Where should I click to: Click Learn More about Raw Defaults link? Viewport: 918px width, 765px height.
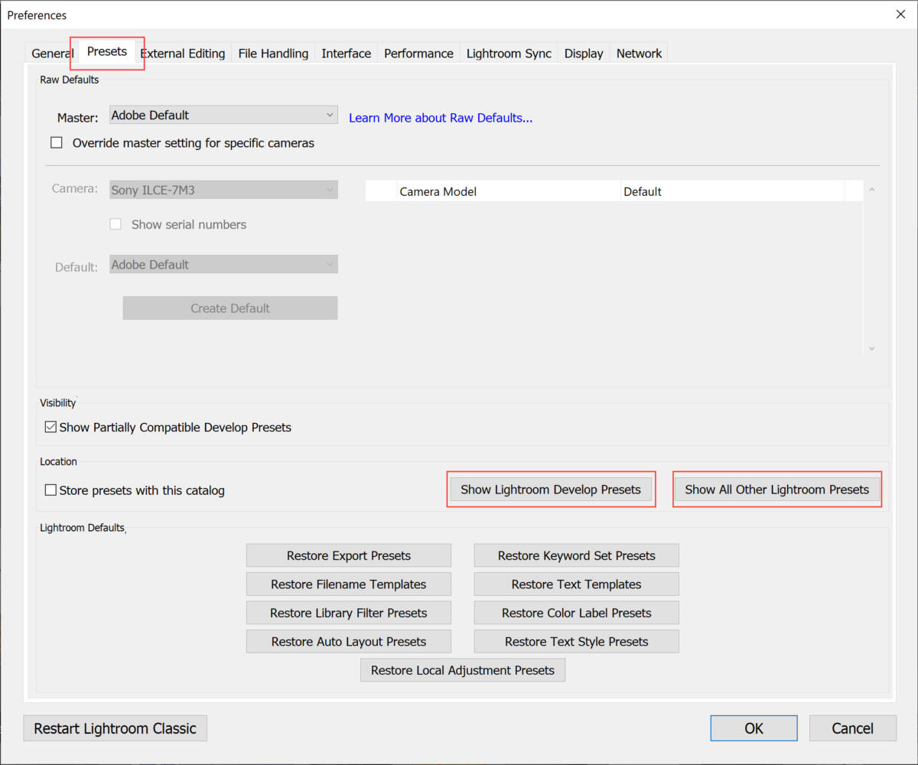441,118
